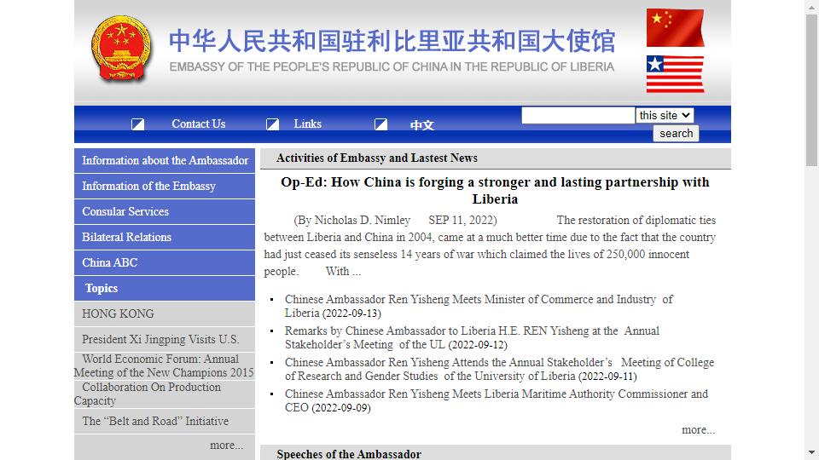819x460 pixels.
Task: Click the square icon beside Links
Action: pos(272,124)
